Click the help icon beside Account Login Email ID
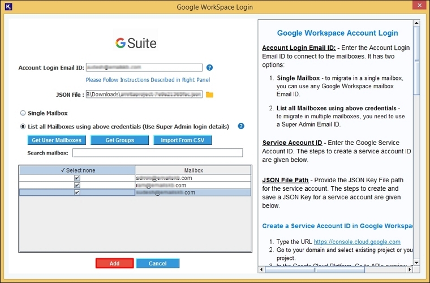Screen dimensions: 430x283 coord(209,67)
